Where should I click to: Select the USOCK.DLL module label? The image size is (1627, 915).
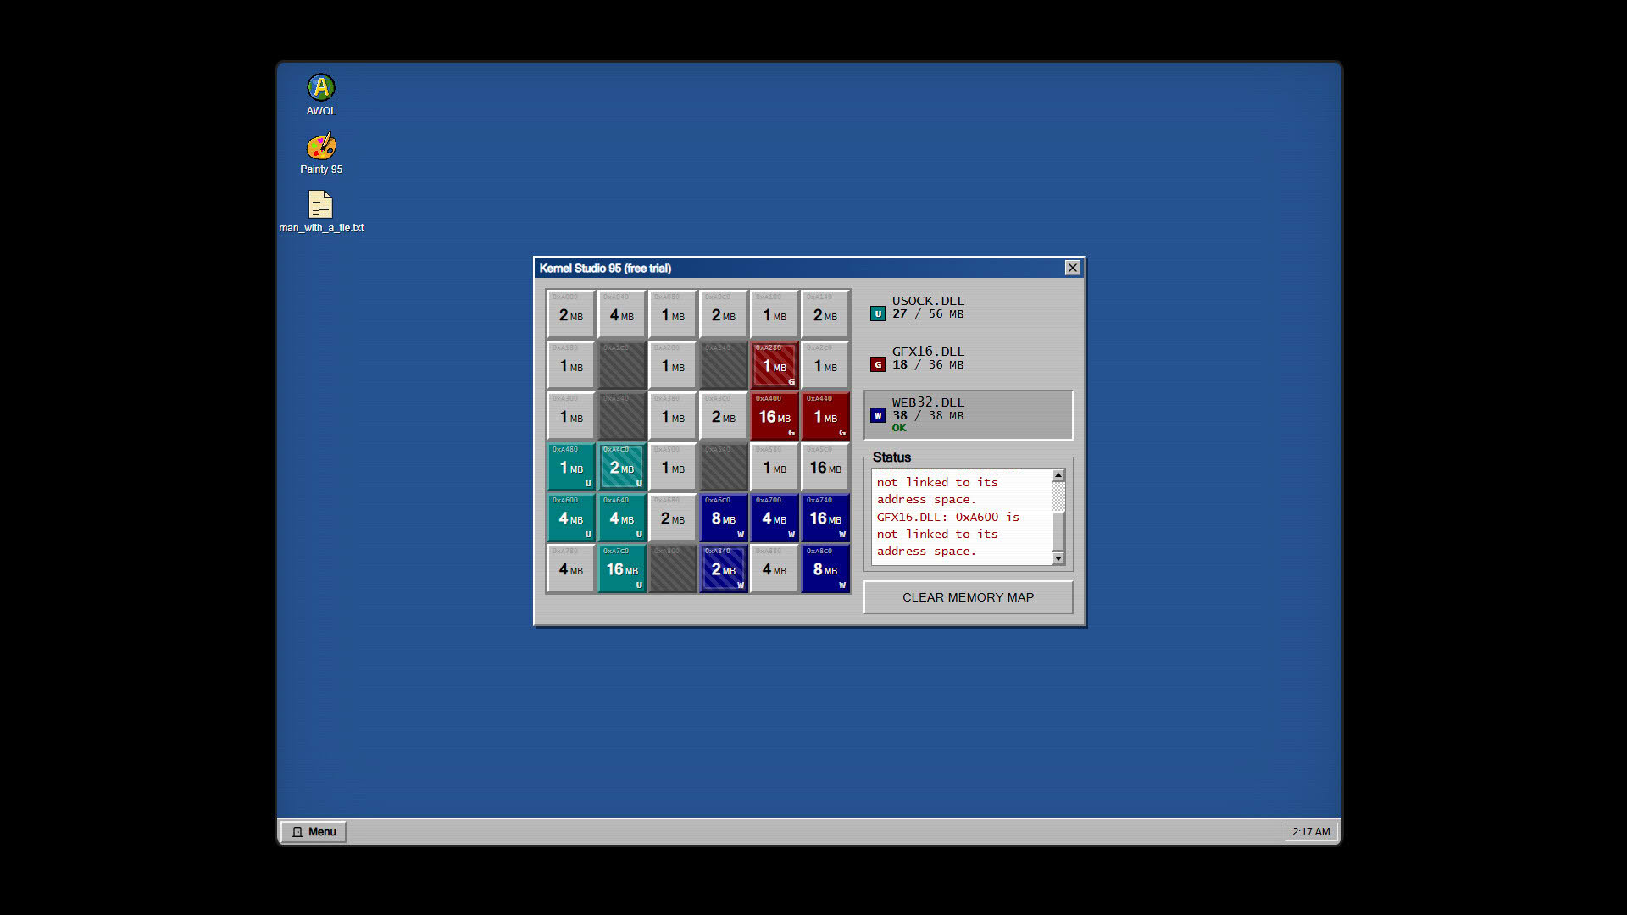tap(928, 301)
